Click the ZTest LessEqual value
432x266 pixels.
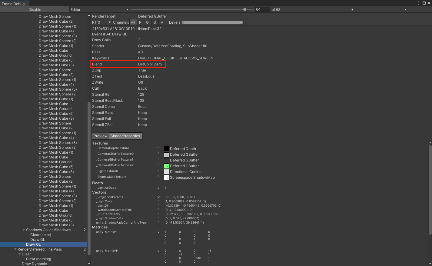pos(147,76)
